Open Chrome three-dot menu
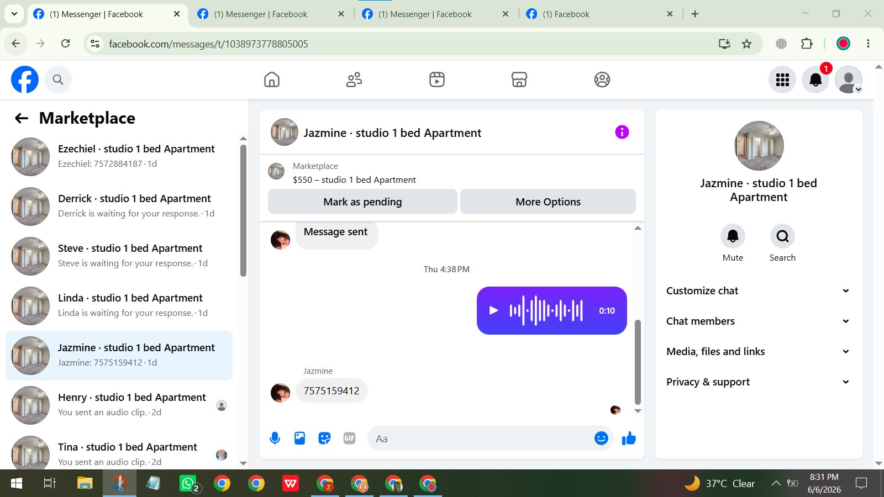Screen dimensions: 884x497 pyautogui.click(x=868, y=44)
